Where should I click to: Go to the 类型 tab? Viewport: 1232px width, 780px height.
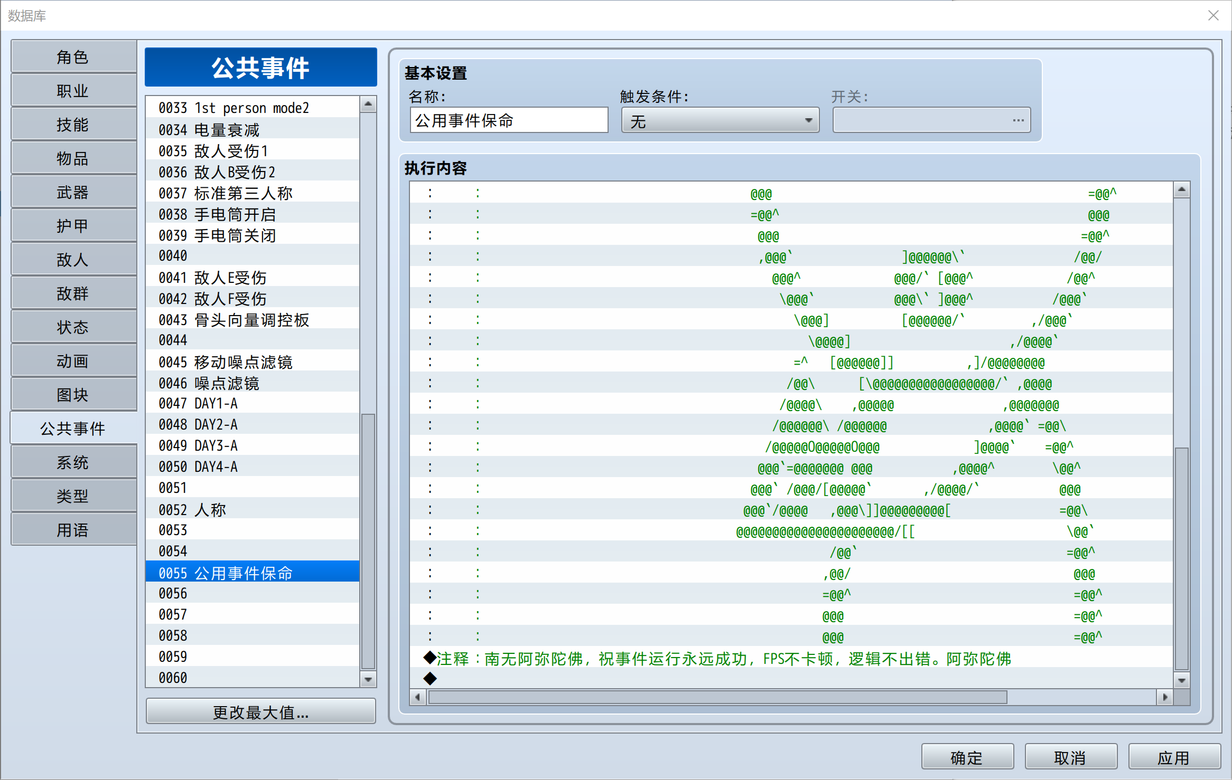[x=73, y=496]
